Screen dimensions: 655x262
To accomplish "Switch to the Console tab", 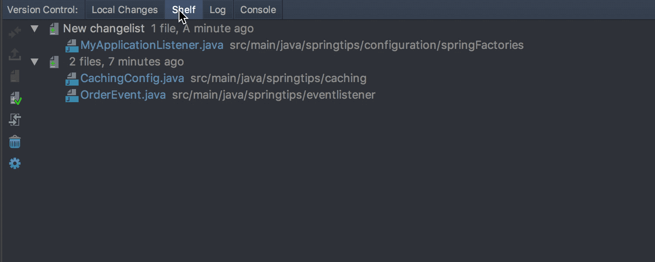I will (258, 9).
